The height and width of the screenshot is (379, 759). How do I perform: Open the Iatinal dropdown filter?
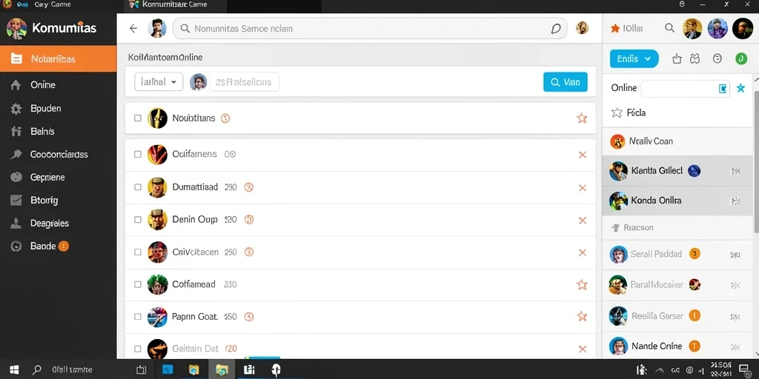pyautogui.click(x=159, y=82)
